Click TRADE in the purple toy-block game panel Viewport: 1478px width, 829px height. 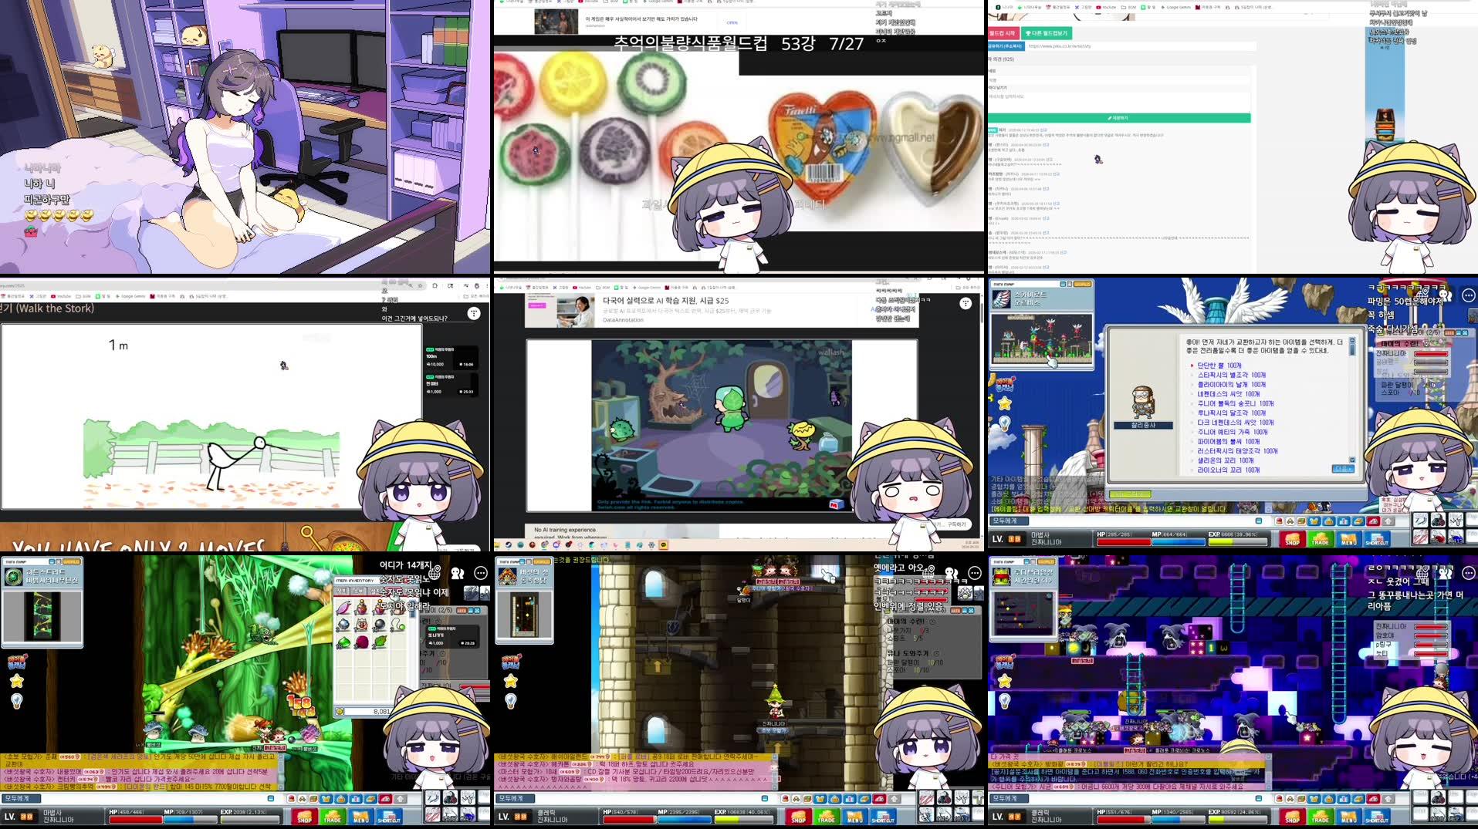pyautogui.click(x=1320, y=817)
